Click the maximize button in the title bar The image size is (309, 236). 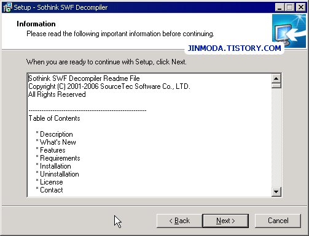(x=290, y=7)
